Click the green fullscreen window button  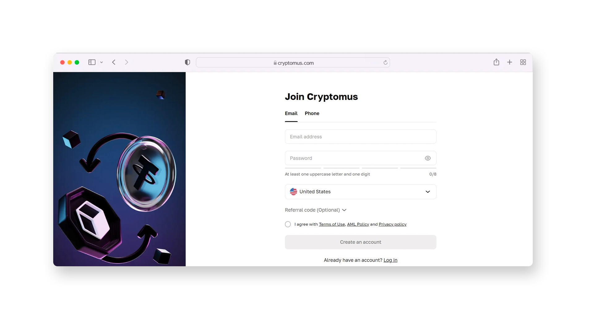(77, 62)
